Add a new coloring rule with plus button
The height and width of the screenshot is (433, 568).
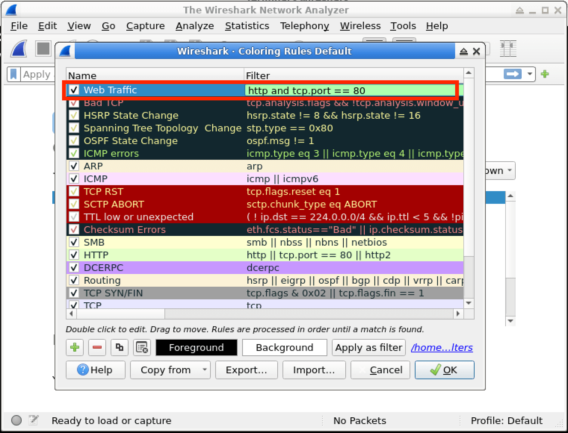75,348
